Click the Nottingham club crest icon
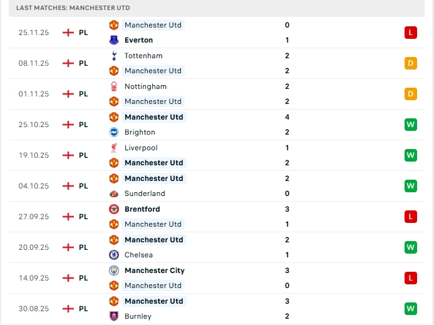Image resolution: width=434 pixels, height=325 pixels. pyautogui.click(x=114, y=86)
